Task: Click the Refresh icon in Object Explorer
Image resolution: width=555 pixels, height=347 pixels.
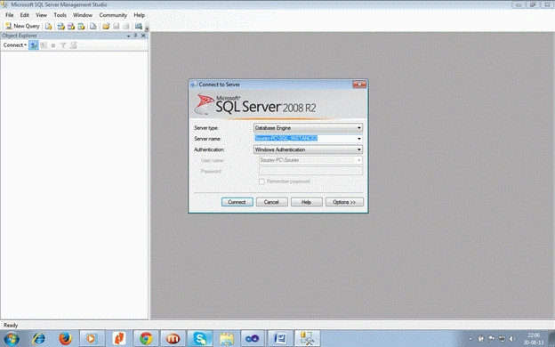Action: [73, 45]
